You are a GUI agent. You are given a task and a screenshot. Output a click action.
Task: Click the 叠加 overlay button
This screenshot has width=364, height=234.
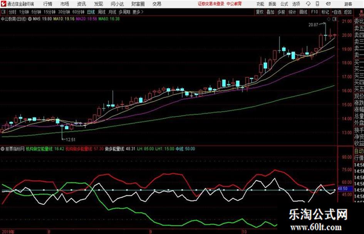coord(270,12)
